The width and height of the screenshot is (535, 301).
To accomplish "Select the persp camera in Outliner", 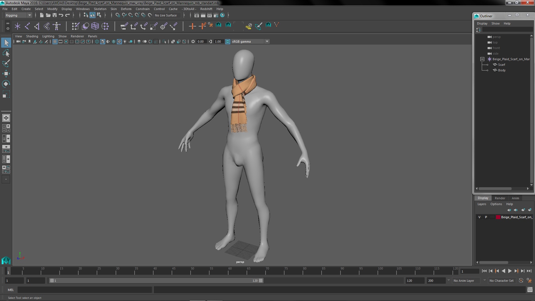I will [x=496, y=37].
